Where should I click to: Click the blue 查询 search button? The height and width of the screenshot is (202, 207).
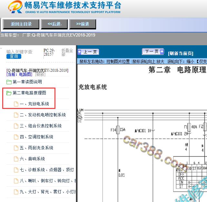14,56
